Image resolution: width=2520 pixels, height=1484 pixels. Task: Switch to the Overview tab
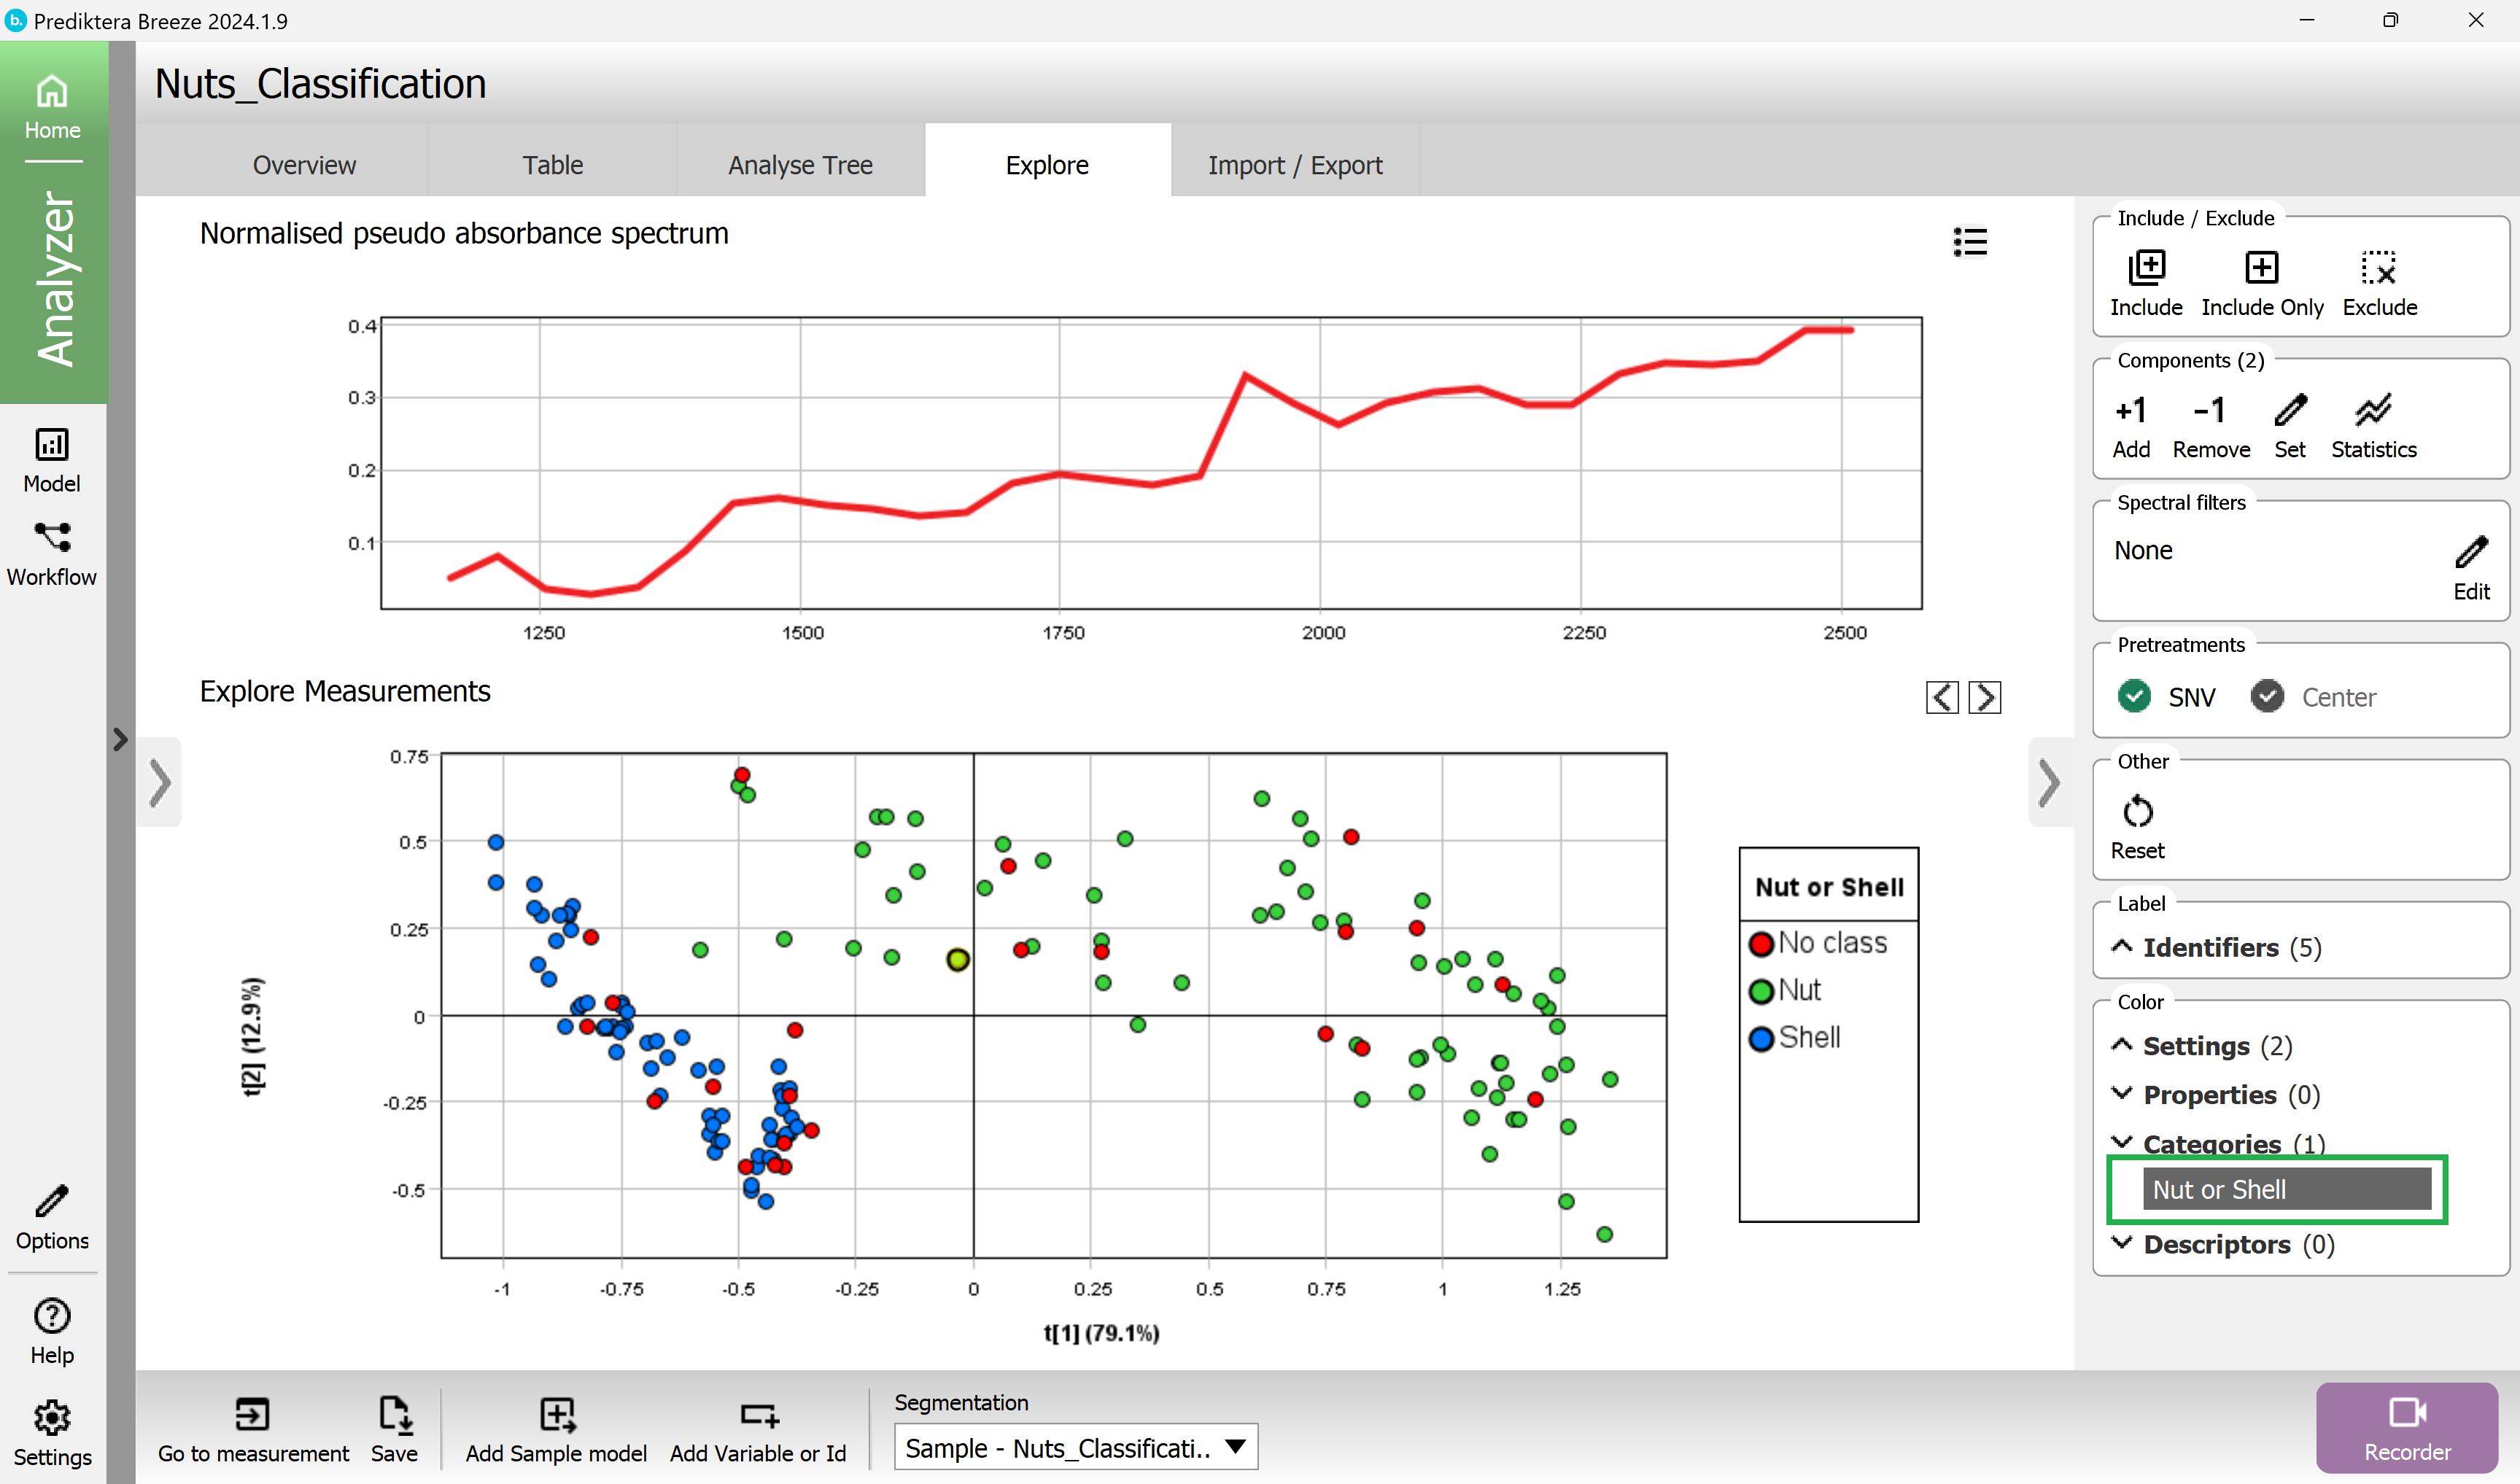(304, 164)
